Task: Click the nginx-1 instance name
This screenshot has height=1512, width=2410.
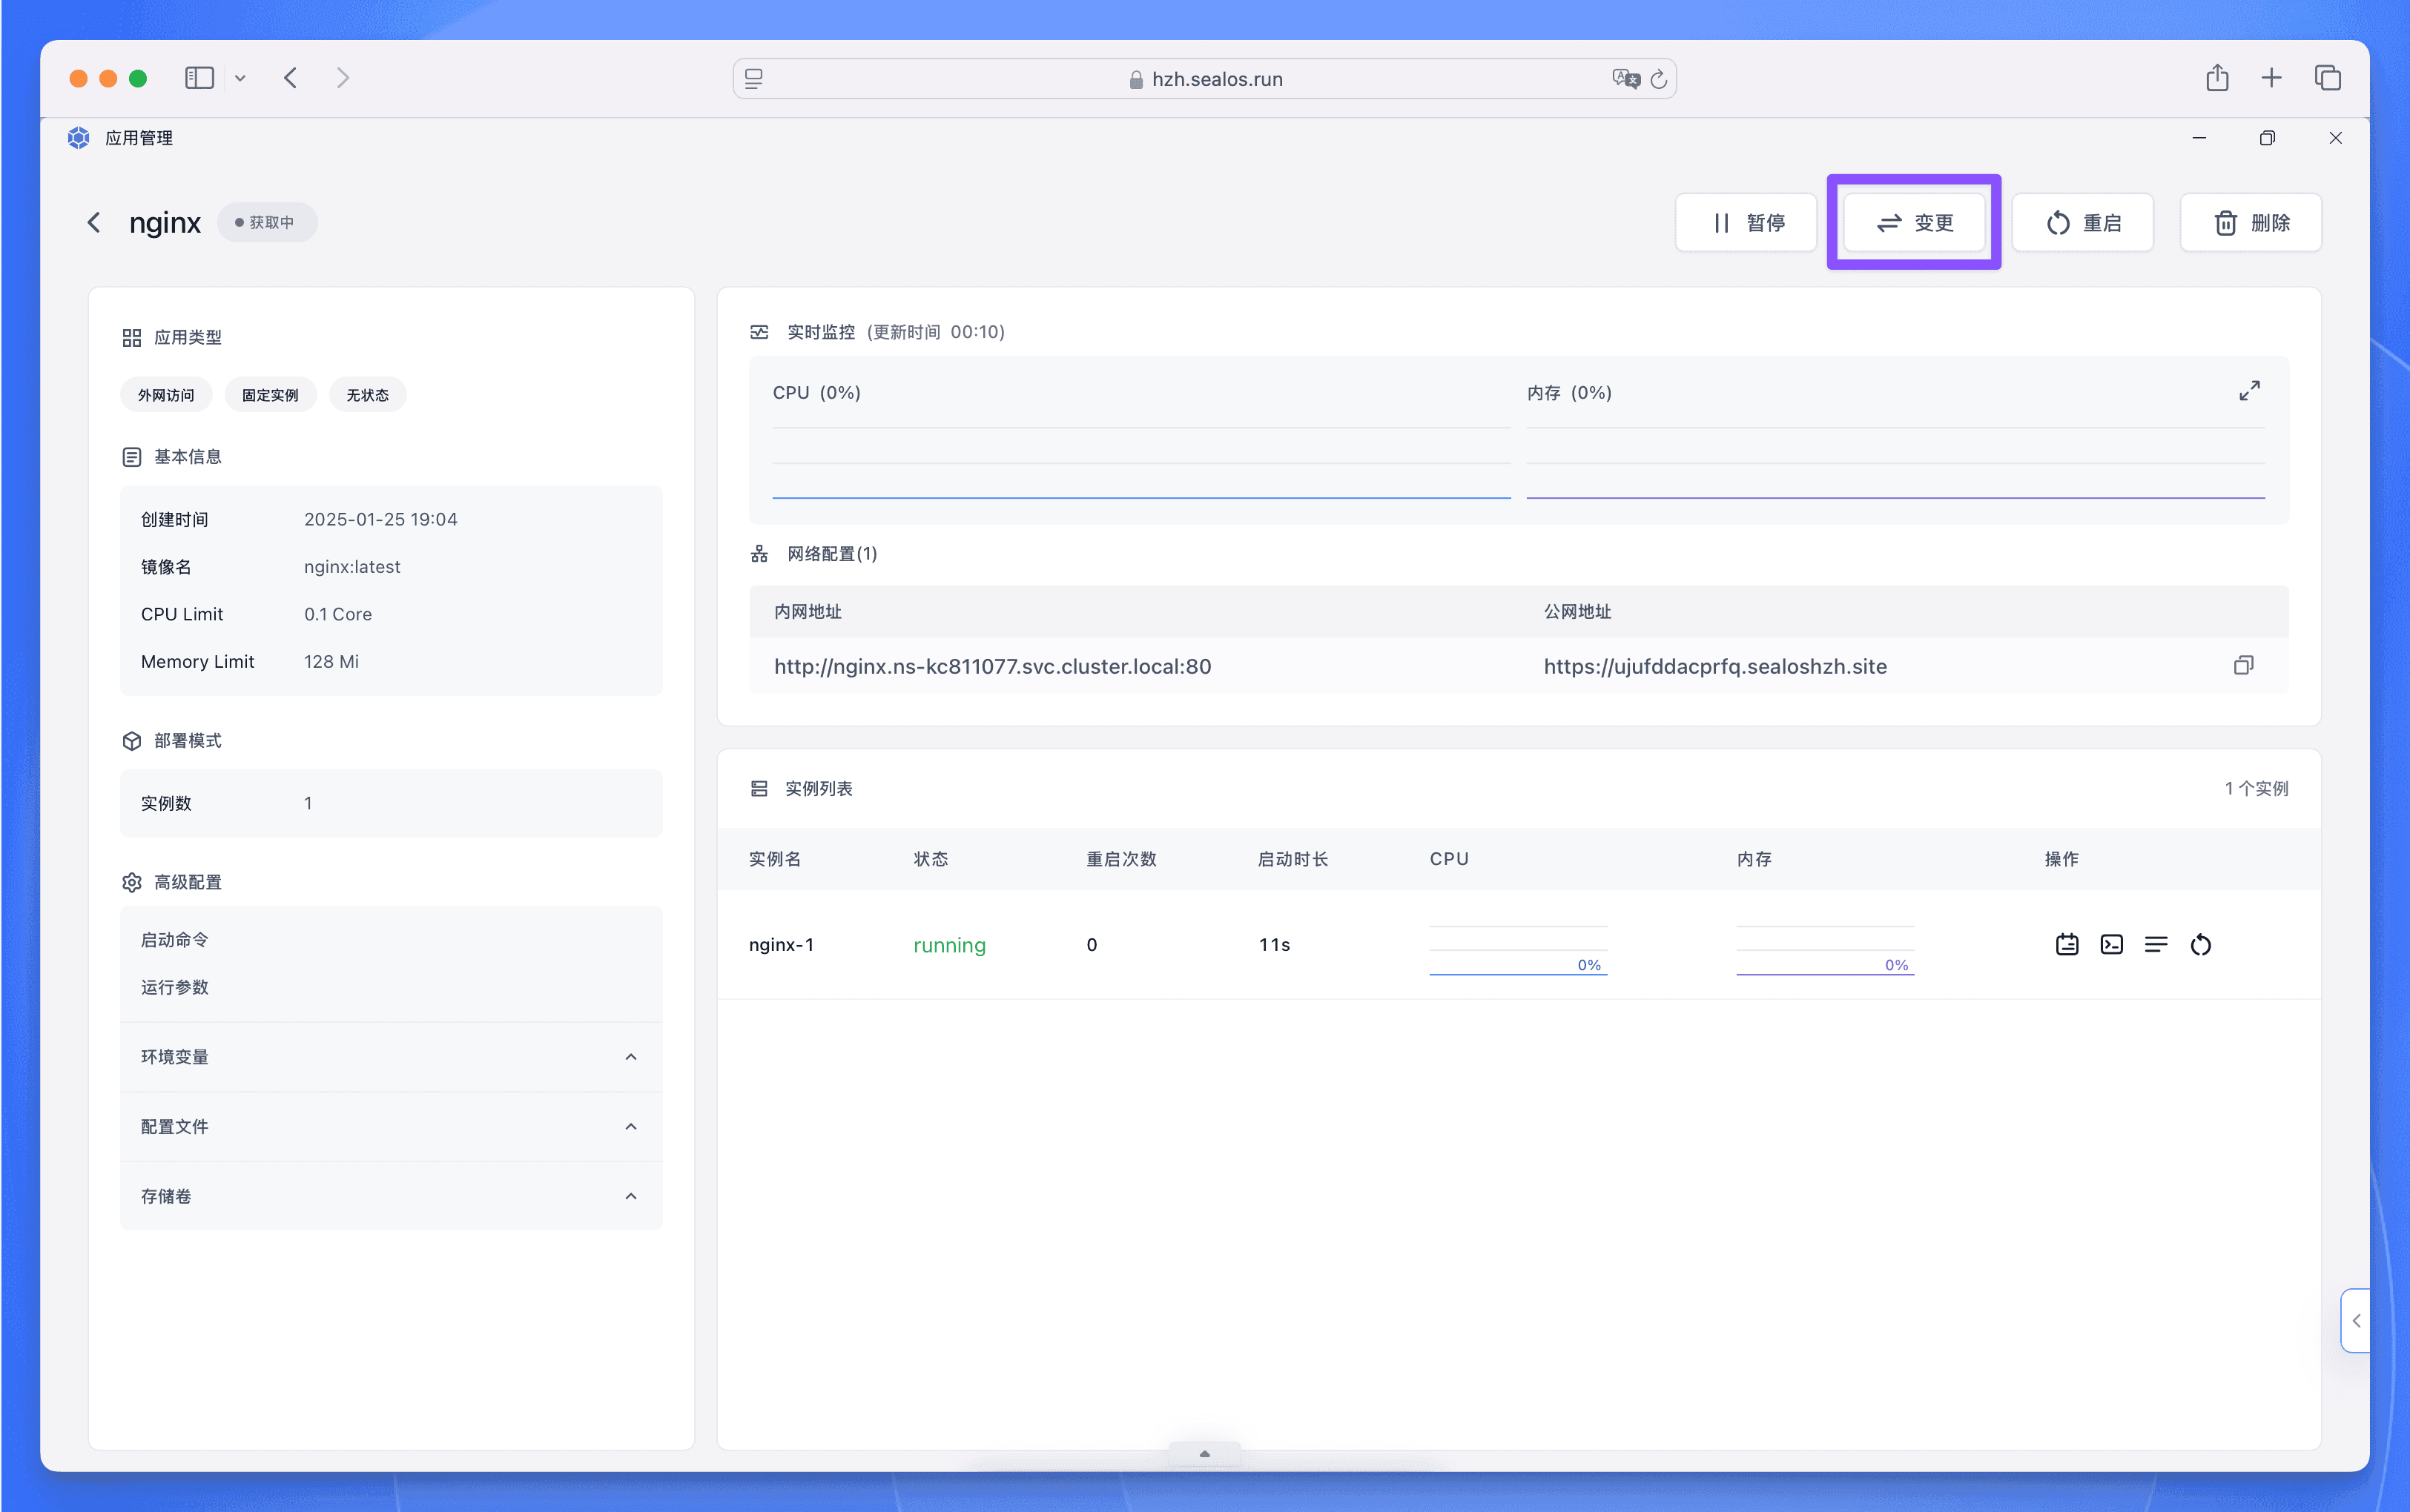Action: (782, 945)
